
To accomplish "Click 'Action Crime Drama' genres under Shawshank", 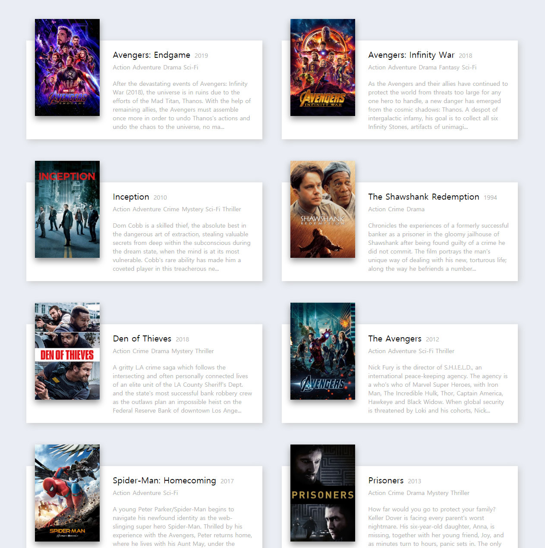I will point(396,209).
